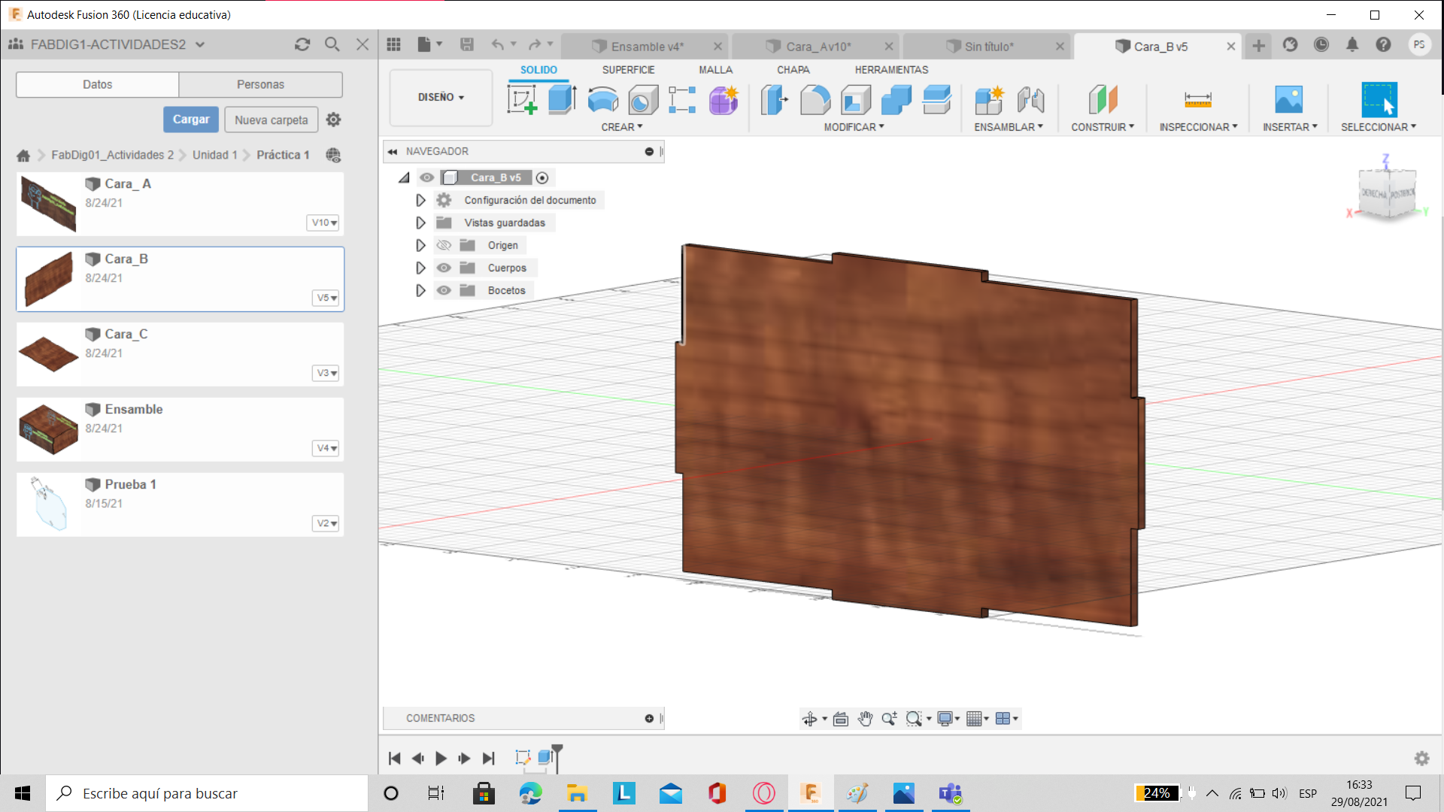Hide the Cuerpos folder with eye icon
Screen dimensions: 1444x812
(x=444, y=268)
